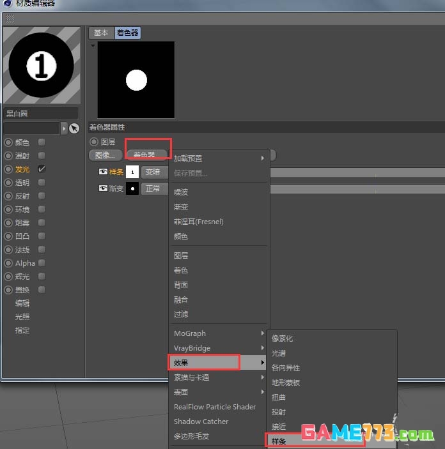Select the 颜色 channel radio button

tap(8, 142)
